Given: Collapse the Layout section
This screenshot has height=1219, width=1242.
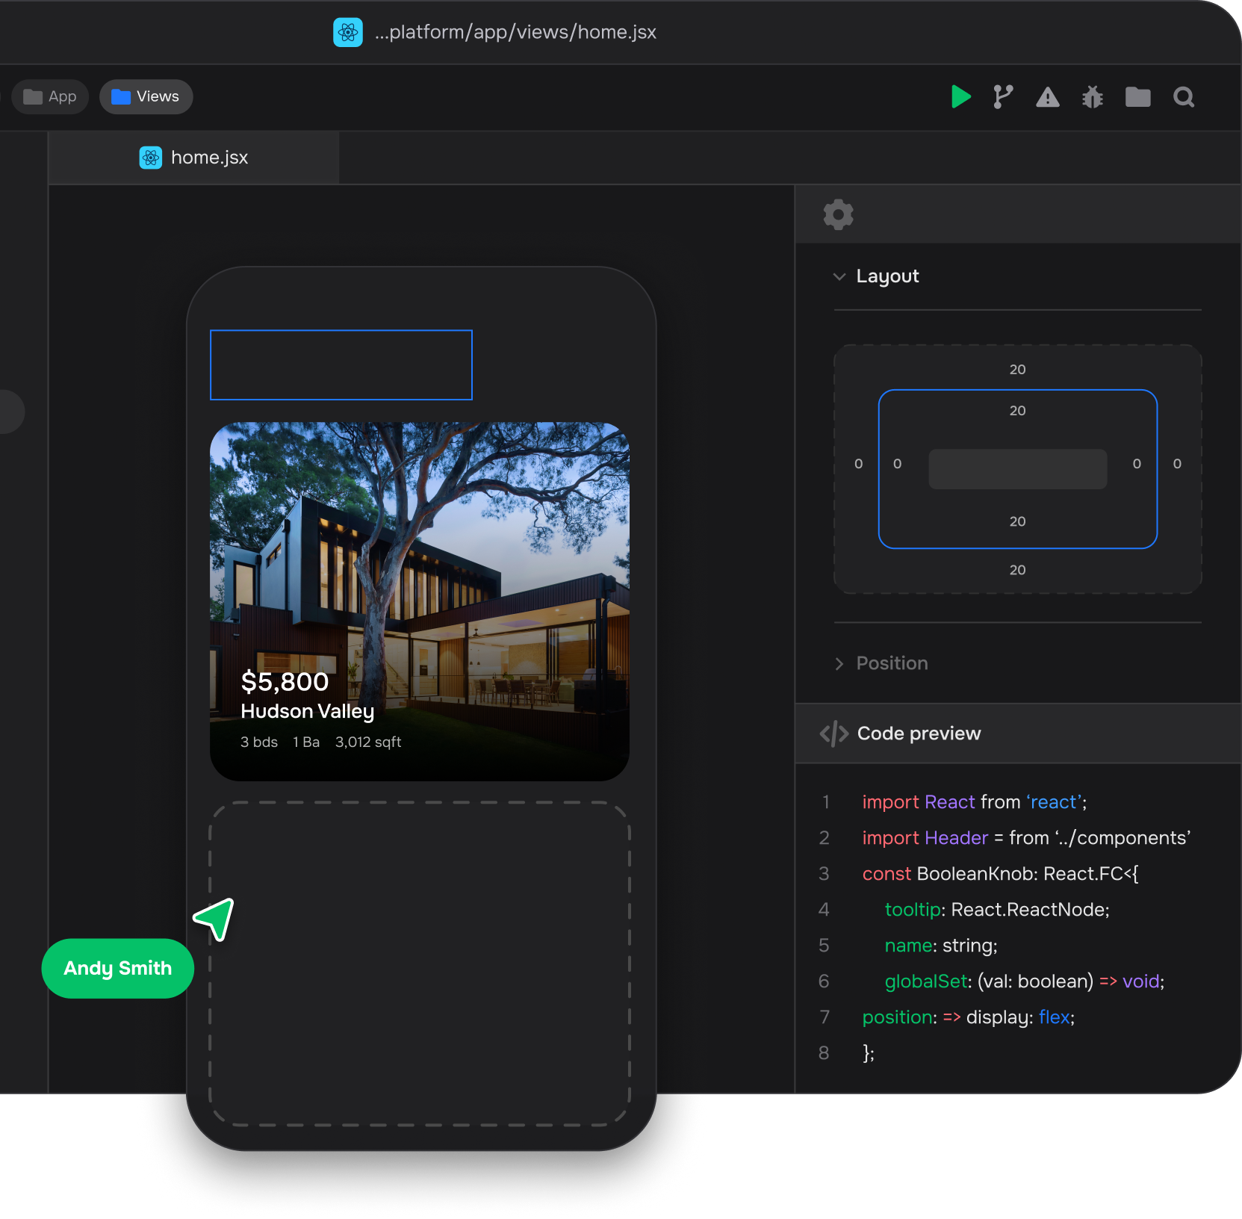Looking at the screenshot, I should coord(839,276).
